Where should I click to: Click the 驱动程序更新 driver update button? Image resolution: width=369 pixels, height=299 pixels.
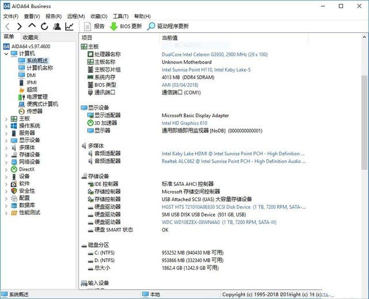click(168, 27)
